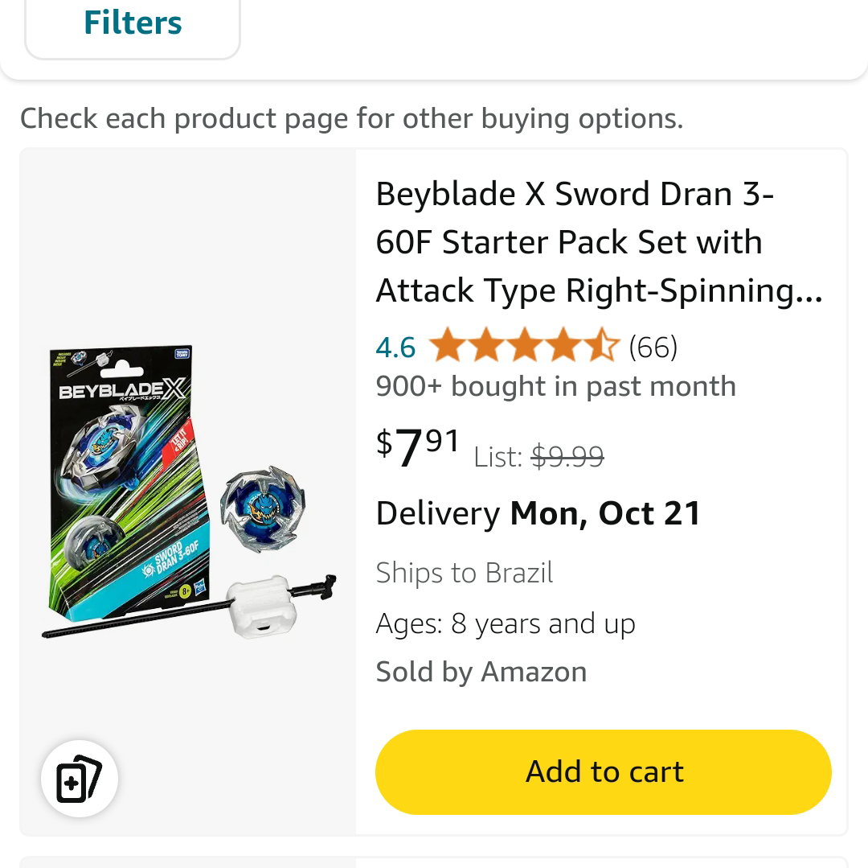Click the Beyblade starter pack product image

point(189,492)
